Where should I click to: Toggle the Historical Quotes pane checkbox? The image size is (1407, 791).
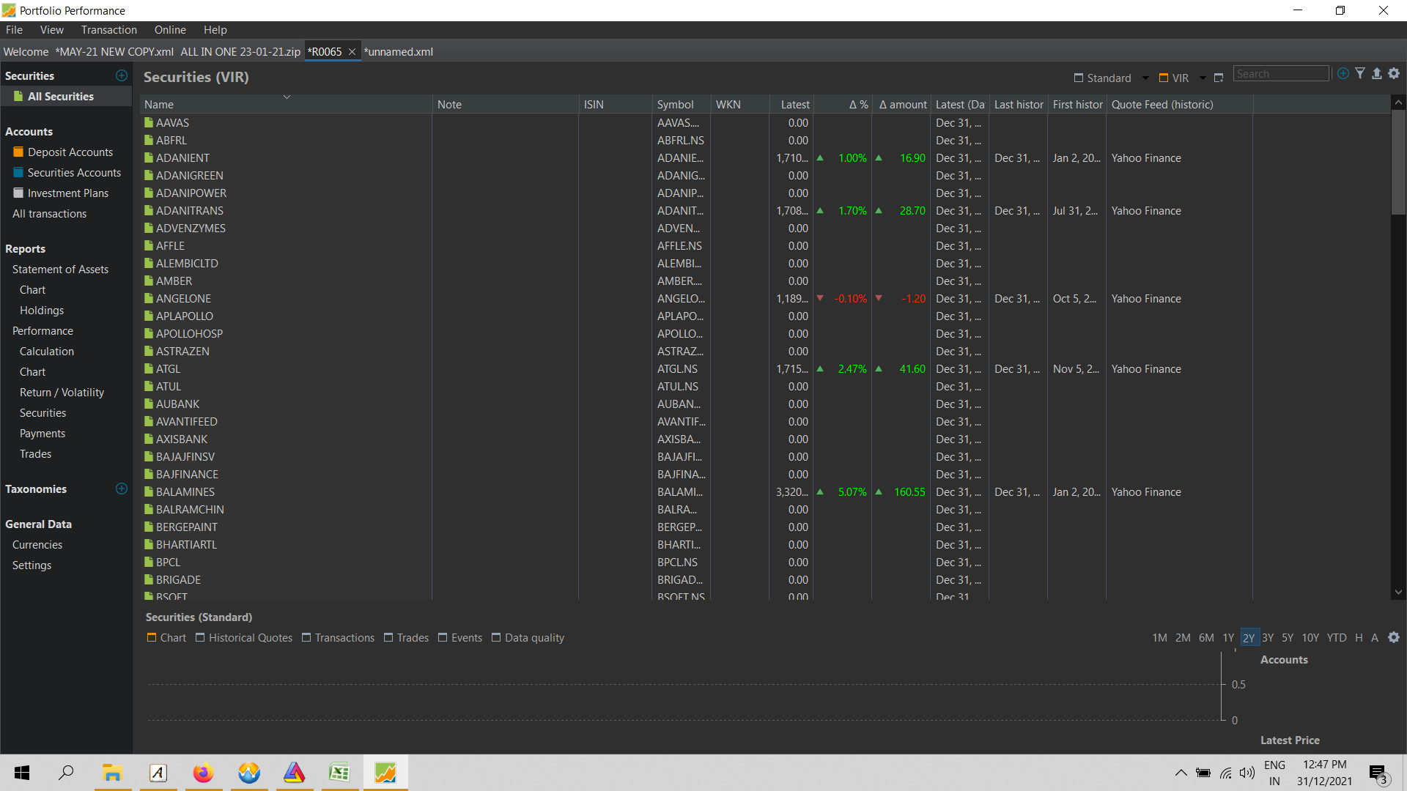pyautogui.click(x=200, y=638)
